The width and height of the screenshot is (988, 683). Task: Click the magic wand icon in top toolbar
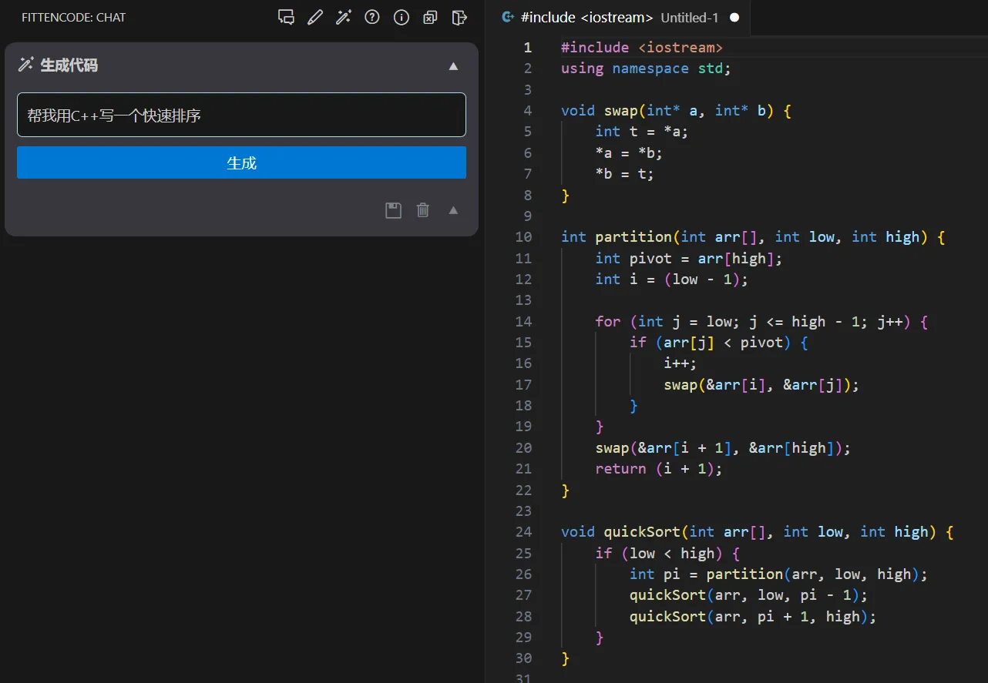click(x=344, y=17)
